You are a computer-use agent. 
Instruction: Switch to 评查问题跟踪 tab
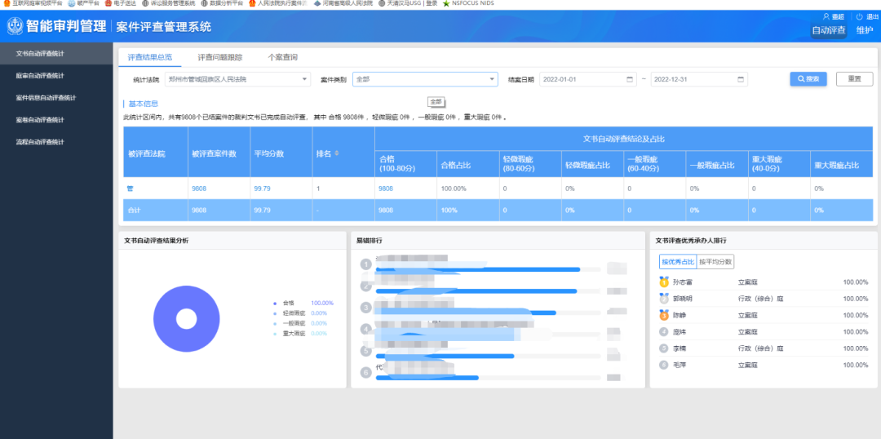pyautogui.click(x=219, y=57)
